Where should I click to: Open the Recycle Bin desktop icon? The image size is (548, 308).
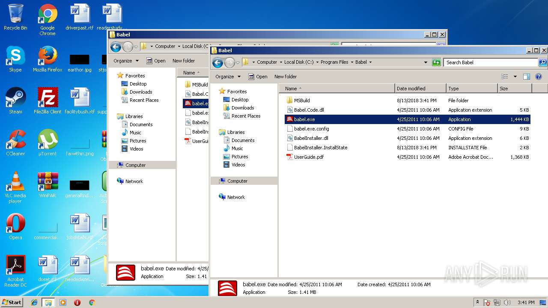tap(15, 17)
